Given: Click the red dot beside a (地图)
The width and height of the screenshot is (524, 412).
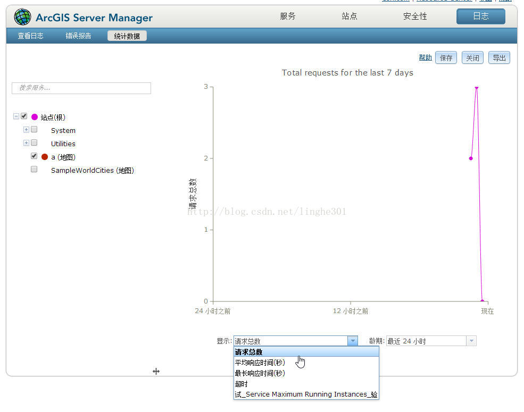Looking at the screenshot, I should click(x=45, y=157).
